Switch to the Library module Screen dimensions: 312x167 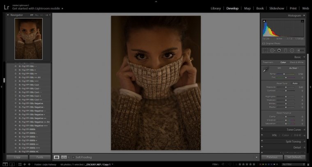[216, 8]
